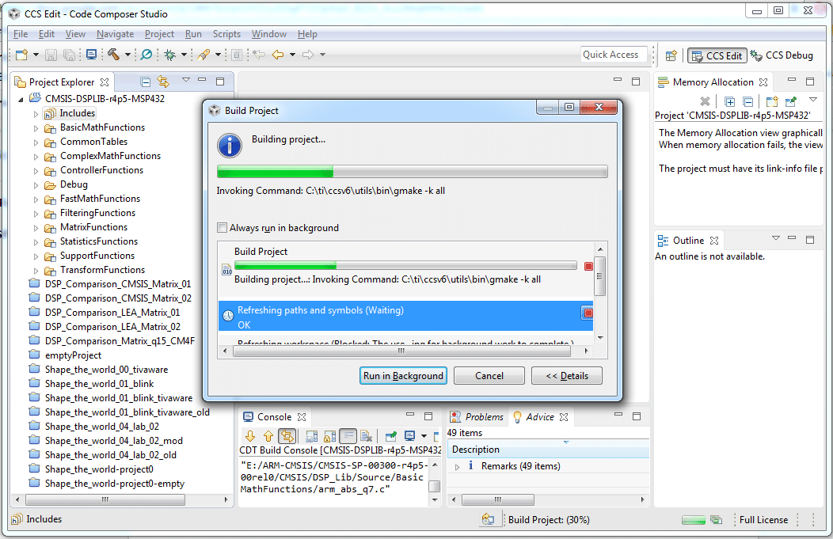
Task: Expand the BasicMathFunctions folder
Action: click(x=36, y=127)
